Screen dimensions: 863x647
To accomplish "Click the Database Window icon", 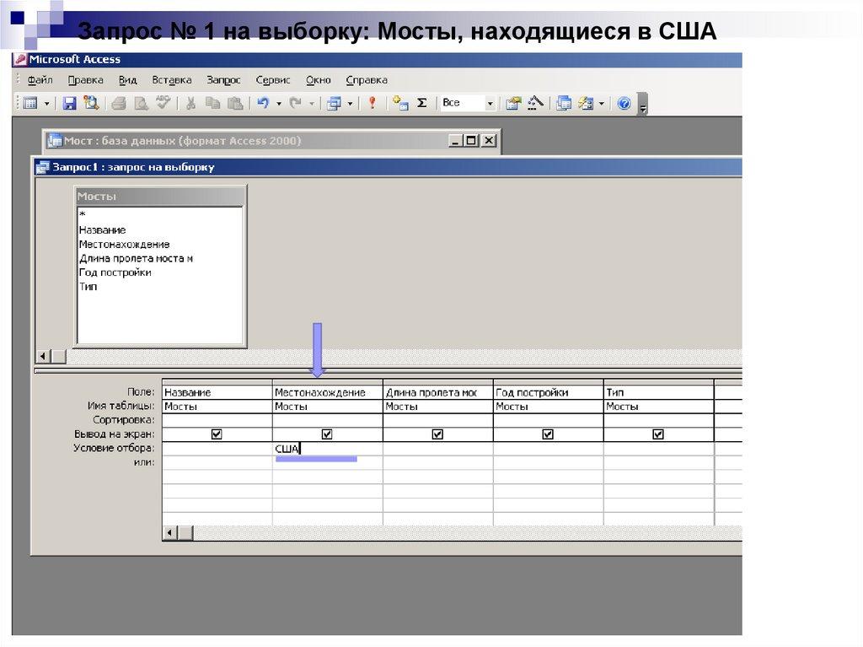I will tap(564, 103).
